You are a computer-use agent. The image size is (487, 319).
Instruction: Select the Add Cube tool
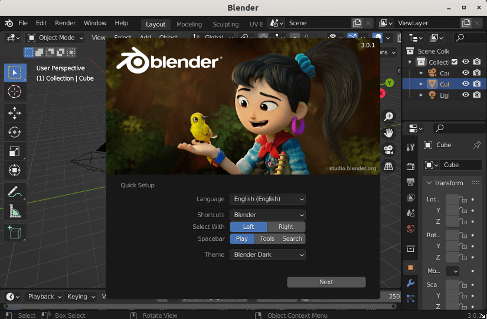click(15, 232)
